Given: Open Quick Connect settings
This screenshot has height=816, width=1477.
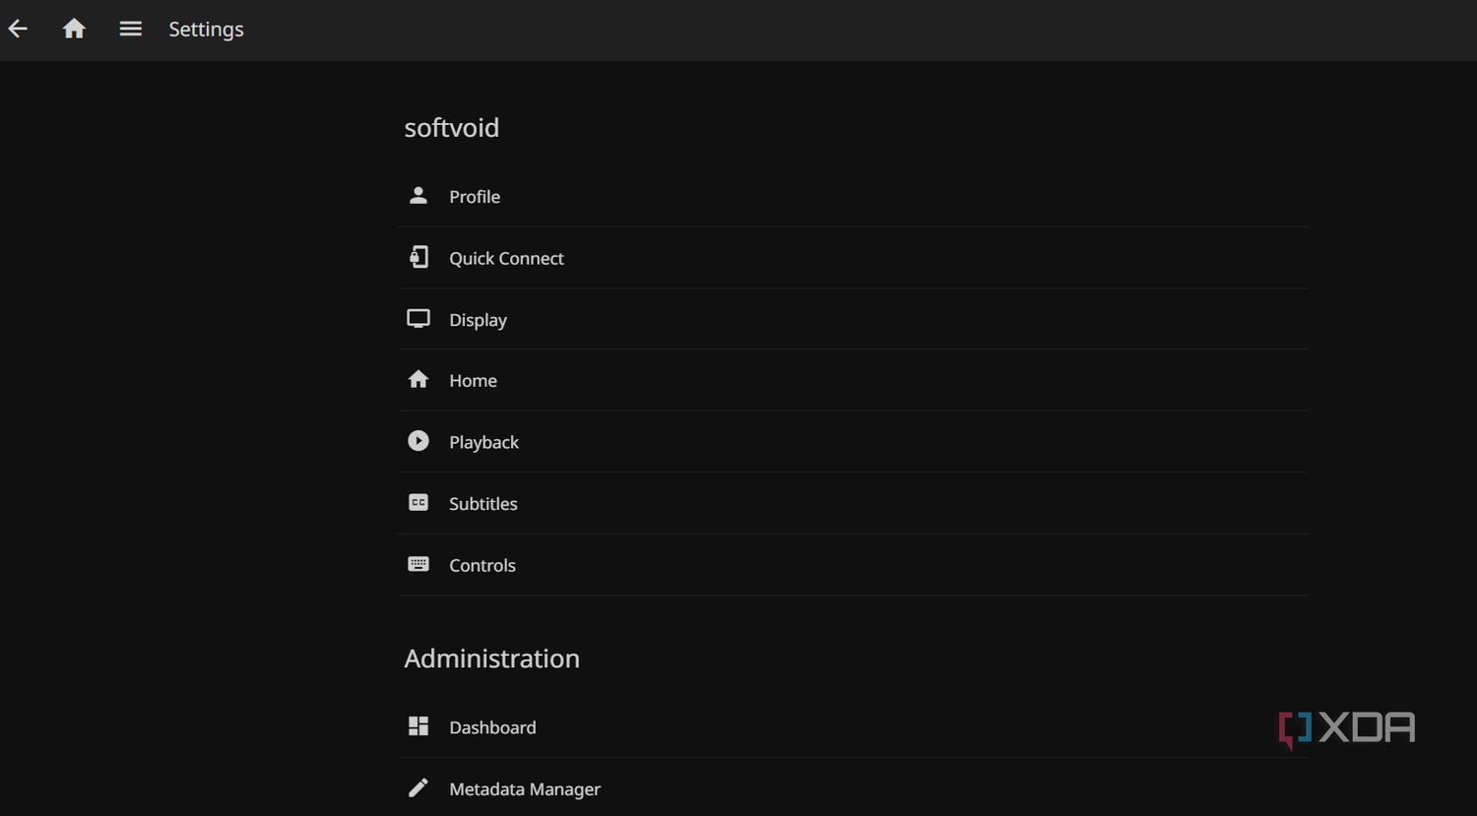Looking at the screenshot, I should click(x=853, y=258).
